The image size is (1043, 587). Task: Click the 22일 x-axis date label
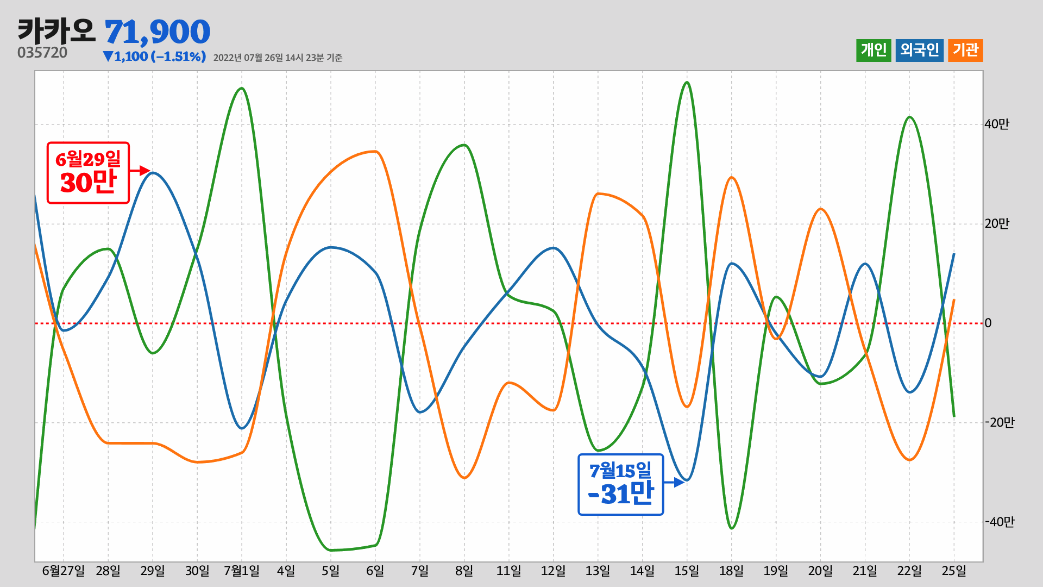coord(910,571)
